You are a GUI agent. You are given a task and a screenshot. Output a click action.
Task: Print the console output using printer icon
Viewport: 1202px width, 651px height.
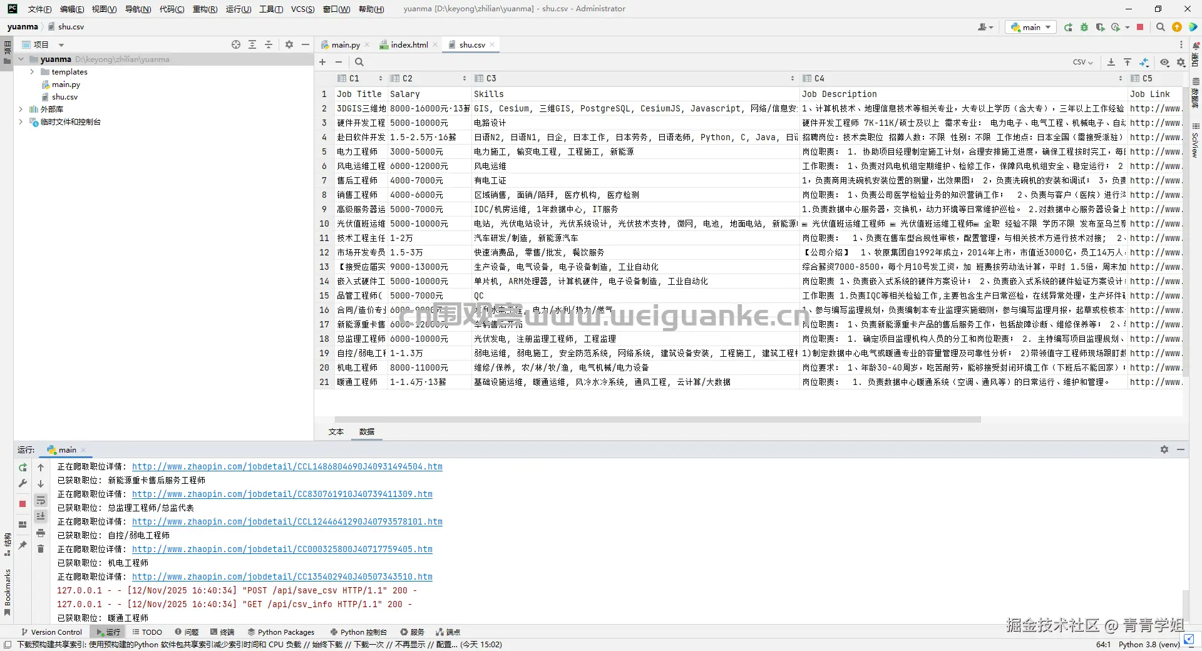point(41,532)
